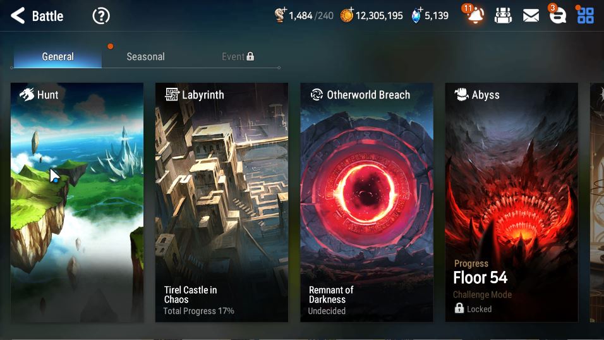Switch to the Seasonal tab

(x=145, y=57)
